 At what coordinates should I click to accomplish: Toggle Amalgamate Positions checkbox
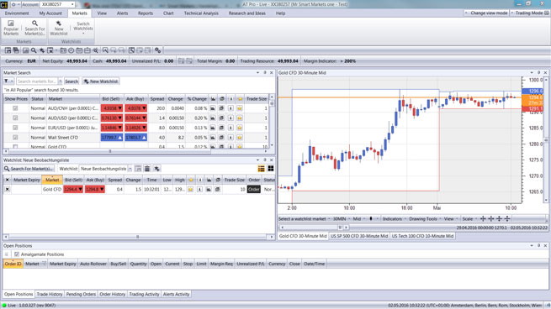pos(17,254)
